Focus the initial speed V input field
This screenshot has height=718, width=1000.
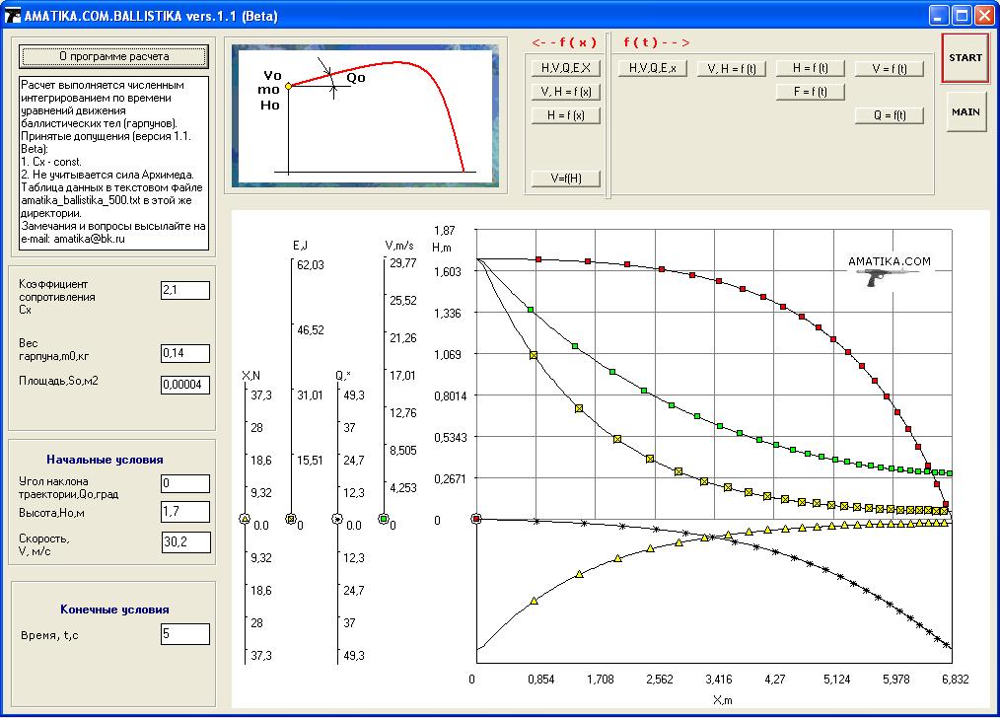[x=185, y=542]
